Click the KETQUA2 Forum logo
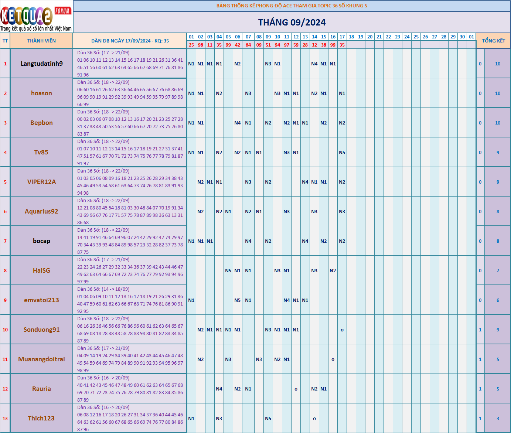 pos(36,17)
